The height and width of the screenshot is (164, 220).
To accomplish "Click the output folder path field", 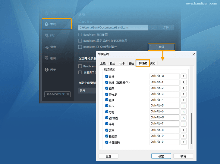I will (x=113, y=28).
